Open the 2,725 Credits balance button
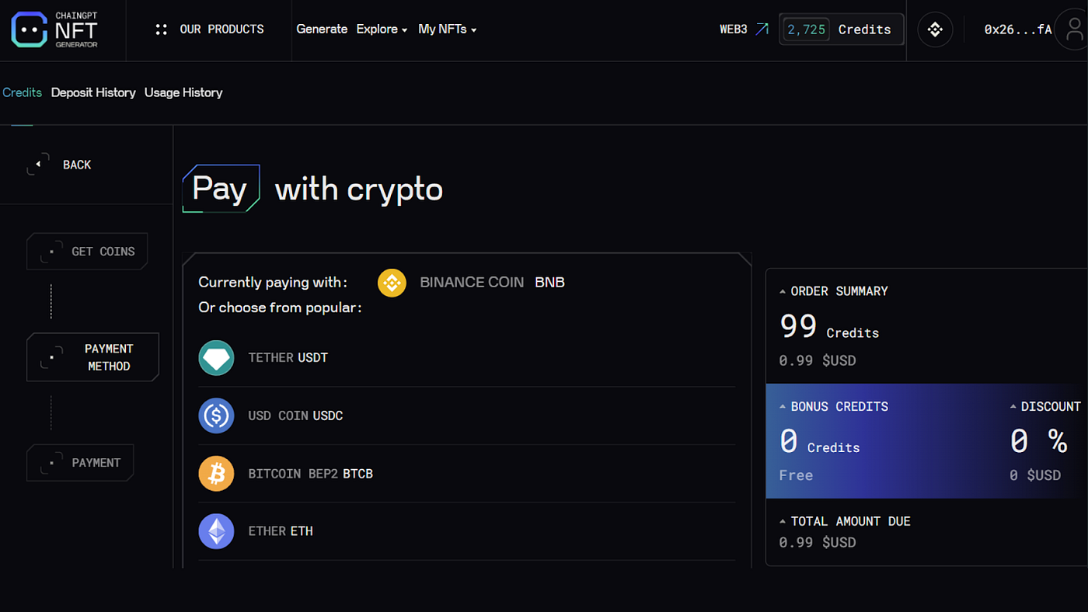Viewport: 1088px width, 612px height. tap(842, 30)
